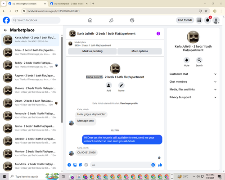Click the large listing thumbnail in right panel
The width and height of the screenshot is (225, 180).
pos(193,37)
